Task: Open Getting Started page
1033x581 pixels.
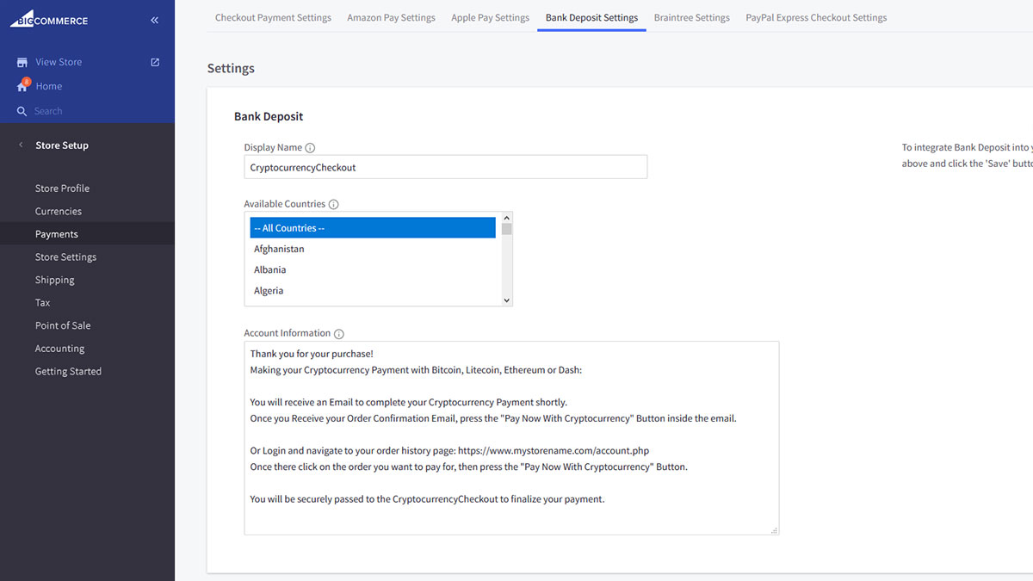Action: [x=68, y=371]
